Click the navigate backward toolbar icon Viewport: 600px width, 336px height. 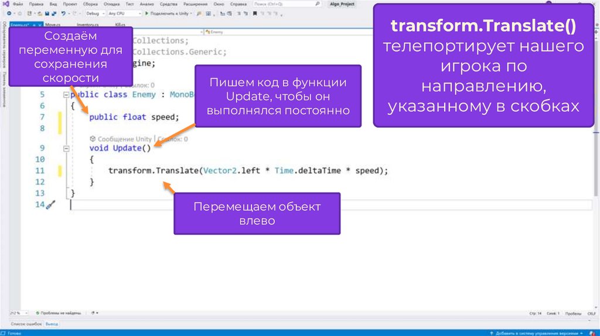(9, 13)
